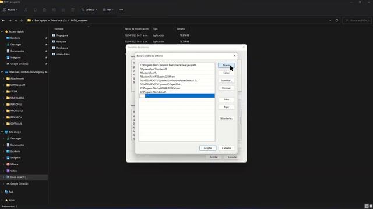This screenshot has height=209, width=373.
Task: Open the Ver dropdown
Action: tap(108, 10)
